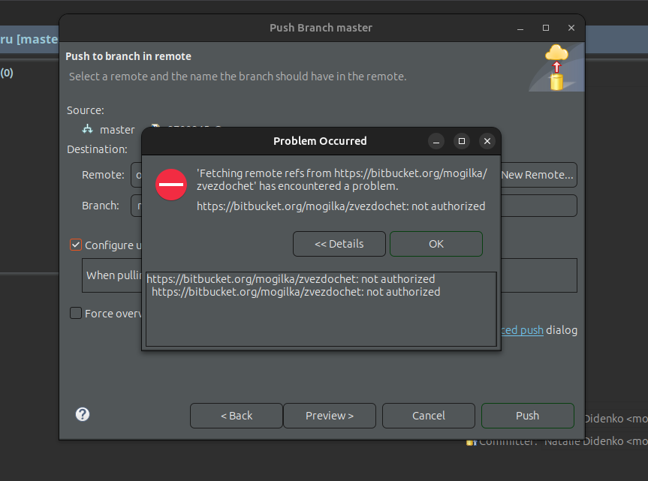Click the master branch icon under Source

(x=87, y=129)
